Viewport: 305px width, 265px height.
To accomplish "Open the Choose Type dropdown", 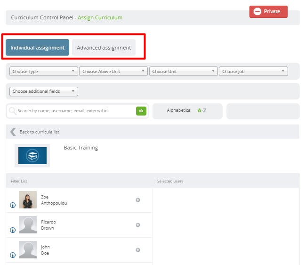I will pos(44,71).
